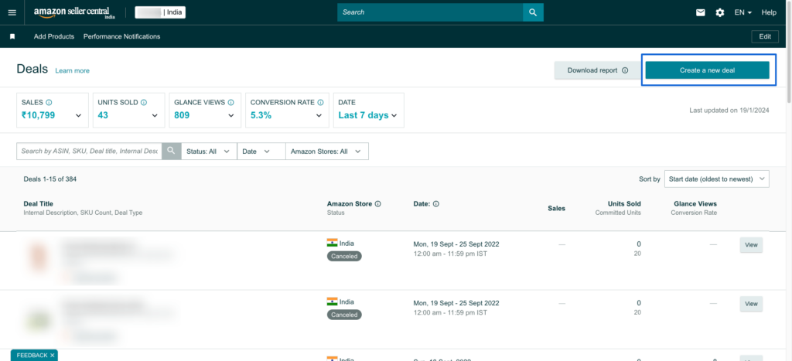Click the info icon next to CONVERSION RATE
792x361 pixels.
pos(319,102)
